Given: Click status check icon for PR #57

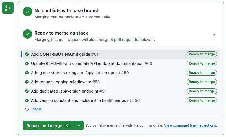Looking at the screenshot, I should (x=27, y=91).
